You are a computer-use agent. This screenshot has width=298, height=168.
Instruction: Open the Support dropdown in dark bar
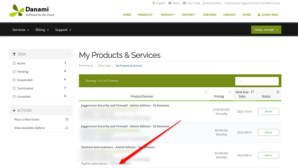point(63,30)
